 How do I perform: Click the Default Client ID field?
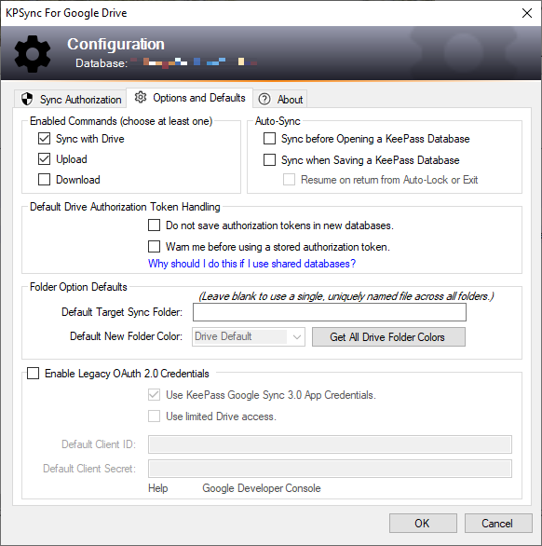click(x=330, y=444)
